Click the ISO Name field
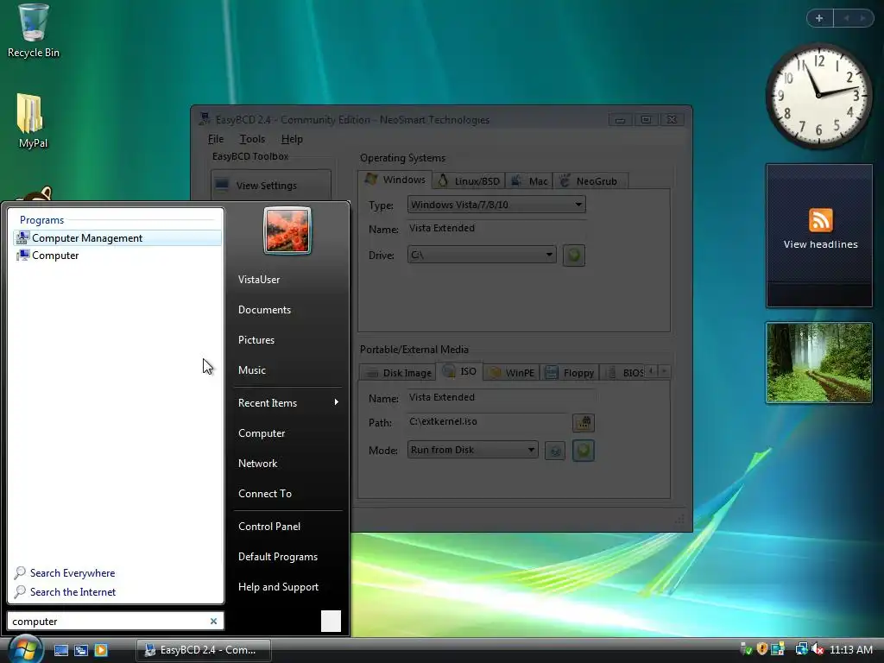The height and width of the screenshot is (663, 884). tap(501, 397)
